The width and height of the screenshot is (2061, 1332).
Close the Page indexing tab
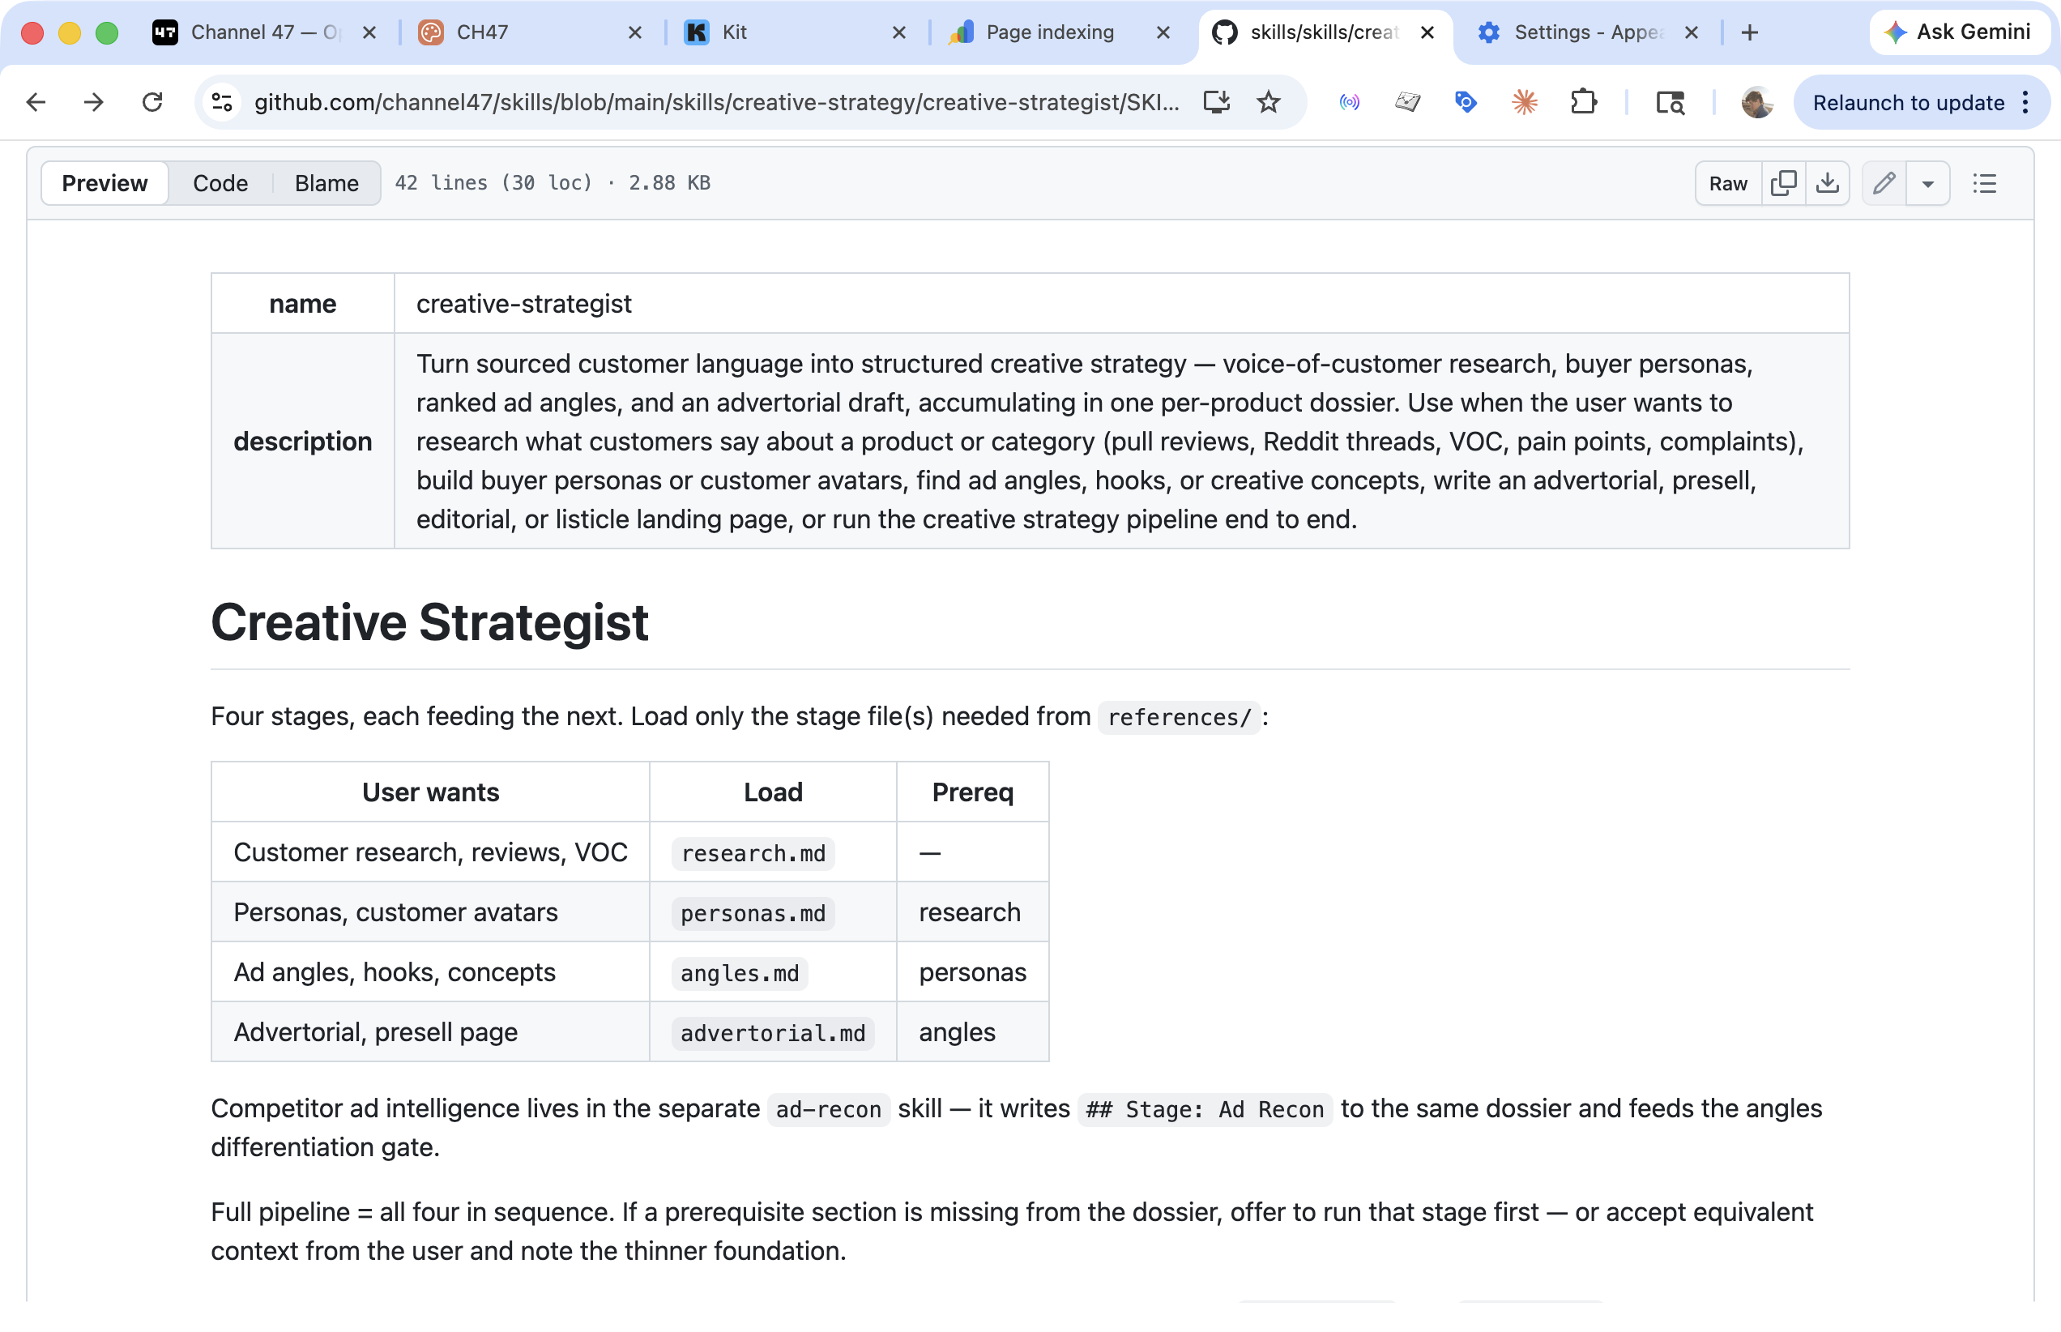tap(1163, 32)
